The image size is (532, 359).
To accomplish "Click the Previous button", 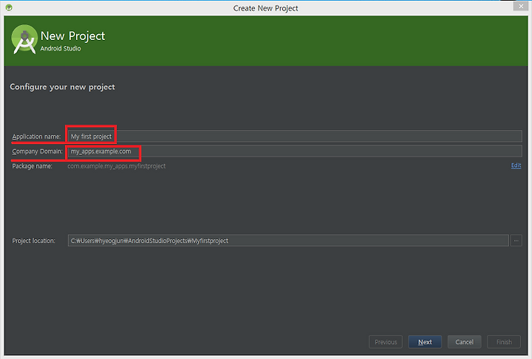I will 386,342.
